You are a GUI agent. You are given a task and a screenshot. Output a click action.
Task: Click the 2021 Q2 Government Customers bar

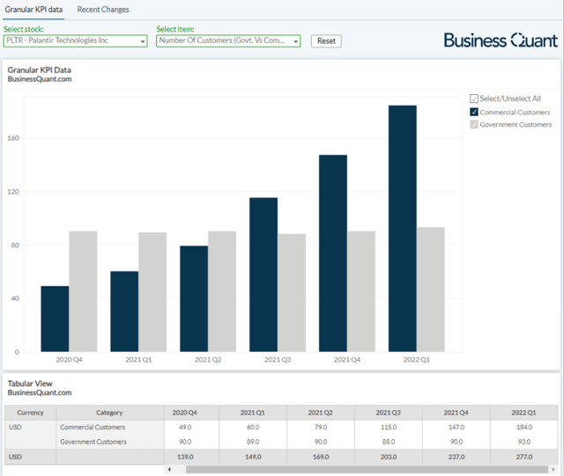click(222, 291)
